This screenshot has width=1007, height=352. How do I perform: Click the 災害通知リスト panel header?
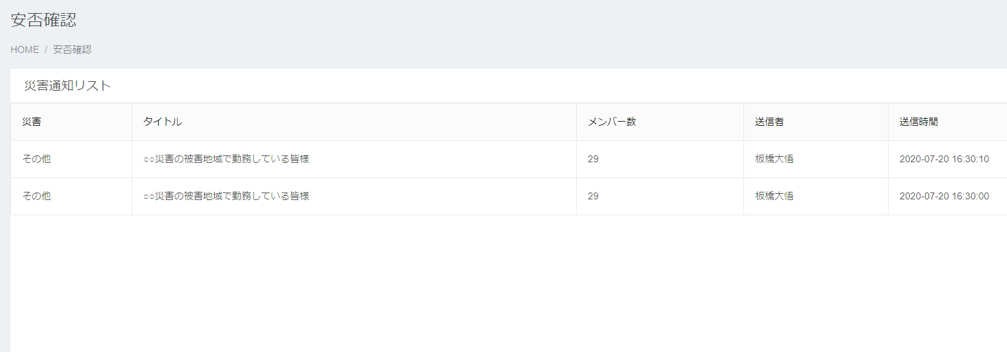(x=67, y=86)
